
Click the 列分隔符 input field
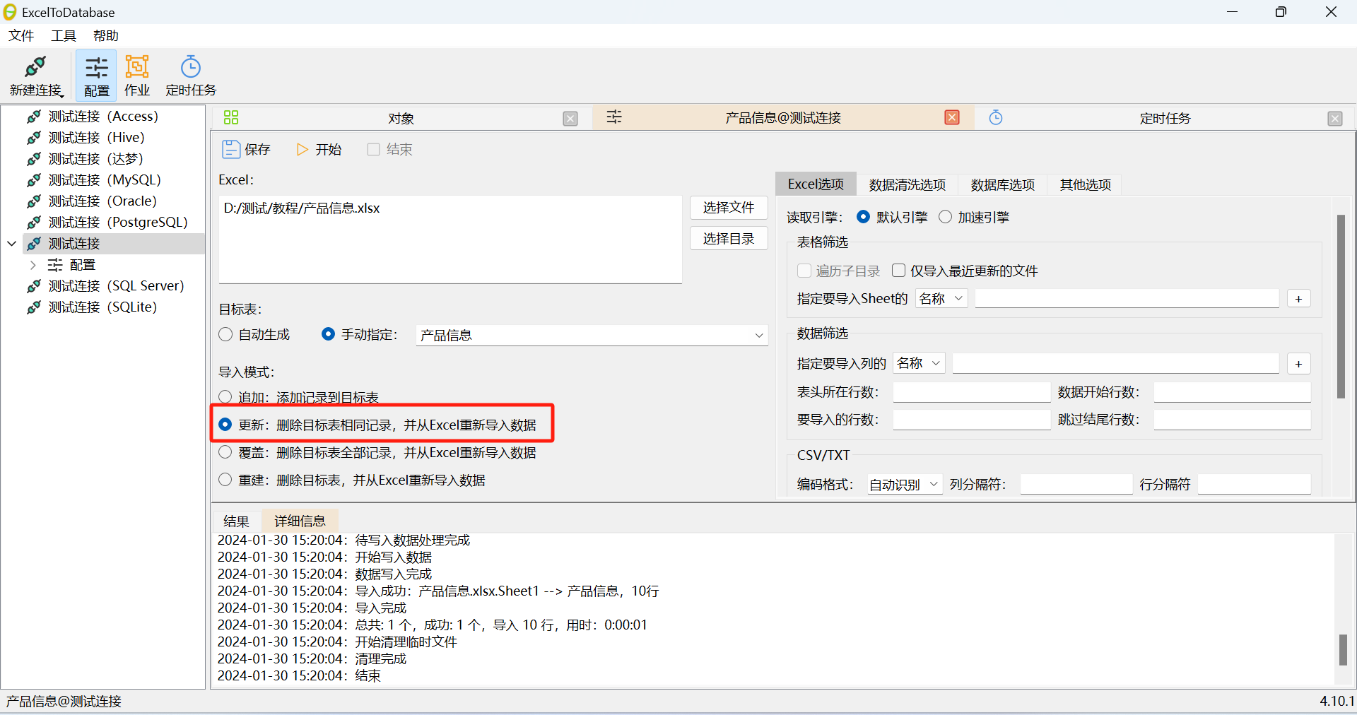(x=1076, y=484)
